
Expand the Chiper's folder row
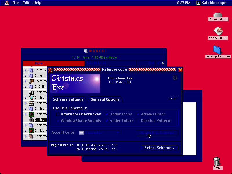pyautogui.click(x=26, y=70)
